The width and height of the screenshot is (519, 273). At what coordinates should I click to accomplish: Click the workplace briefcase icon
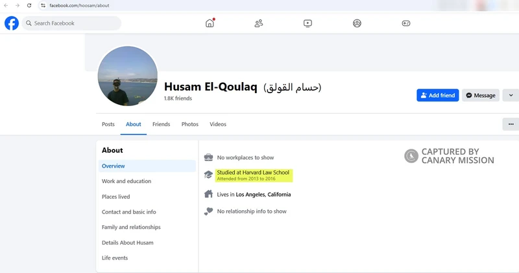(208, 157)
